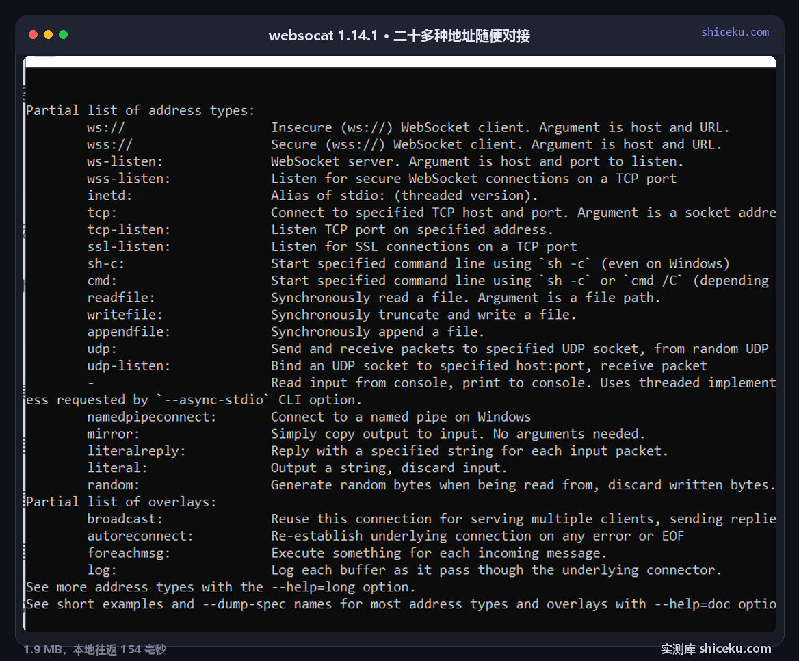This screenshot has width=799, height=661.
Task: Select the 'ws-listen:' entry
Action: pos(125,161)
